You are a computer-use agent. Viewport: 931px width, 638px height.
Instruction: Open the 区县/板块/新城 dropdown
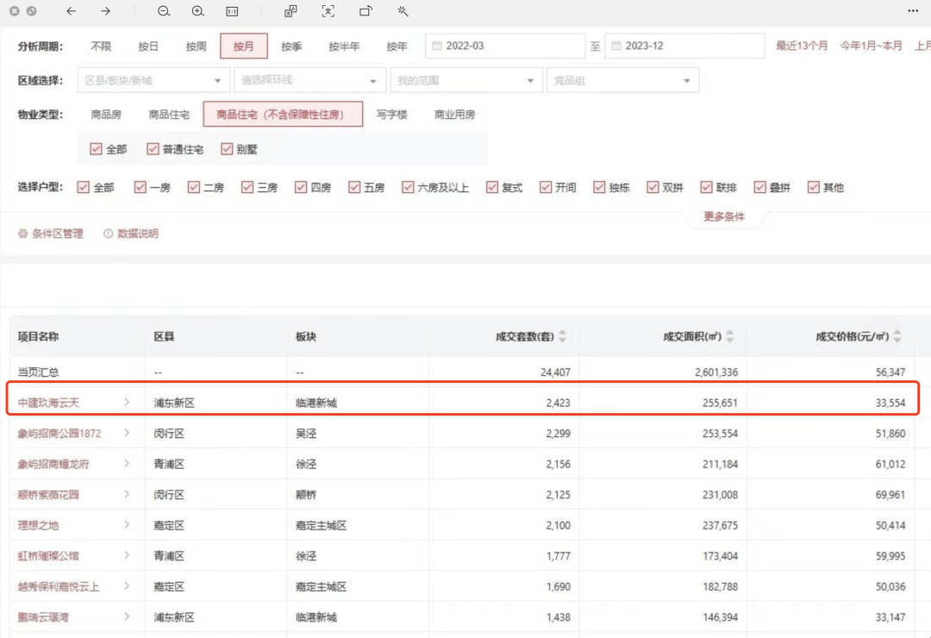point(153,80)
